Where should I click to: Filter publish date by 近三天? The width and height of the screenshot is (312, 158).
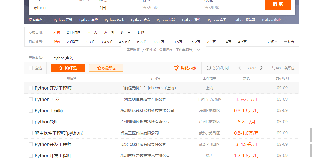92,32
